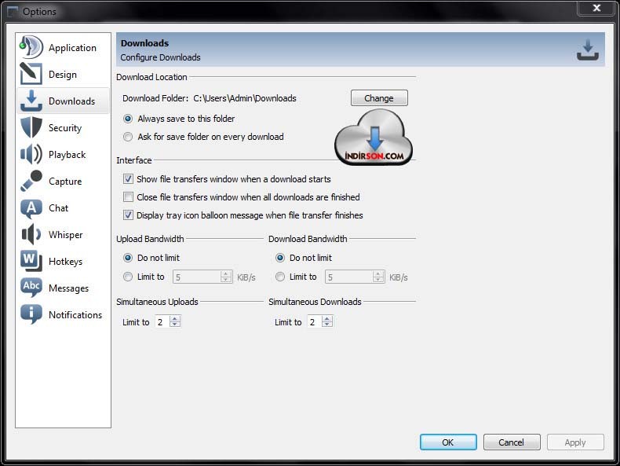This screenshot has height=466, width=620.
Task: Switch to Security settings
Action: pos(64,127)
